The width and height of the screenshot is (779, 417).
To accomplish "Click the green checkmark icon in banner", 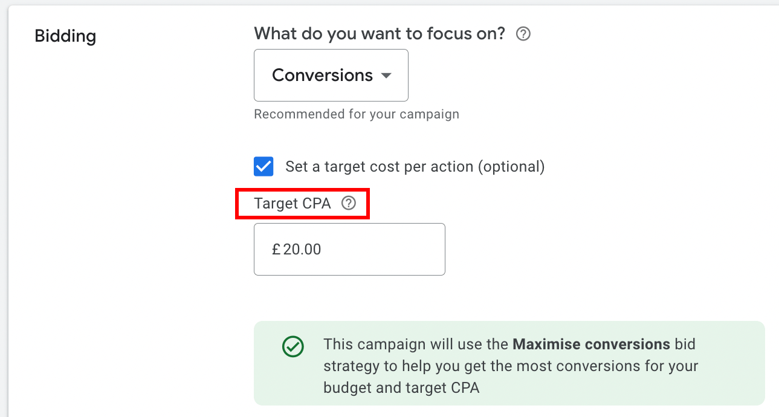I will point(293,346).
